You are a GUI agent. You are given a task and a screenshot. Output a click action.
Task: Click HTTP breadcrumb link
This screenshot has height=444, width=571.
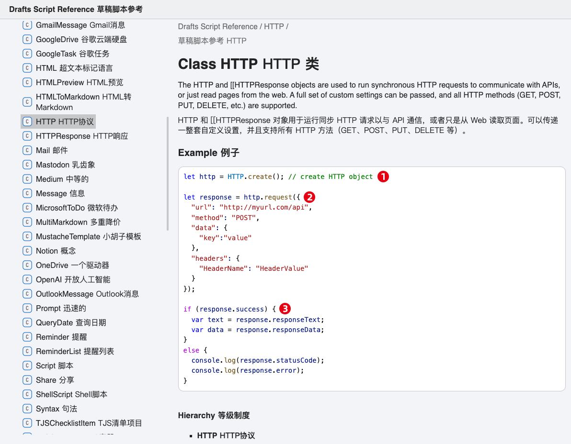point(274,26)
